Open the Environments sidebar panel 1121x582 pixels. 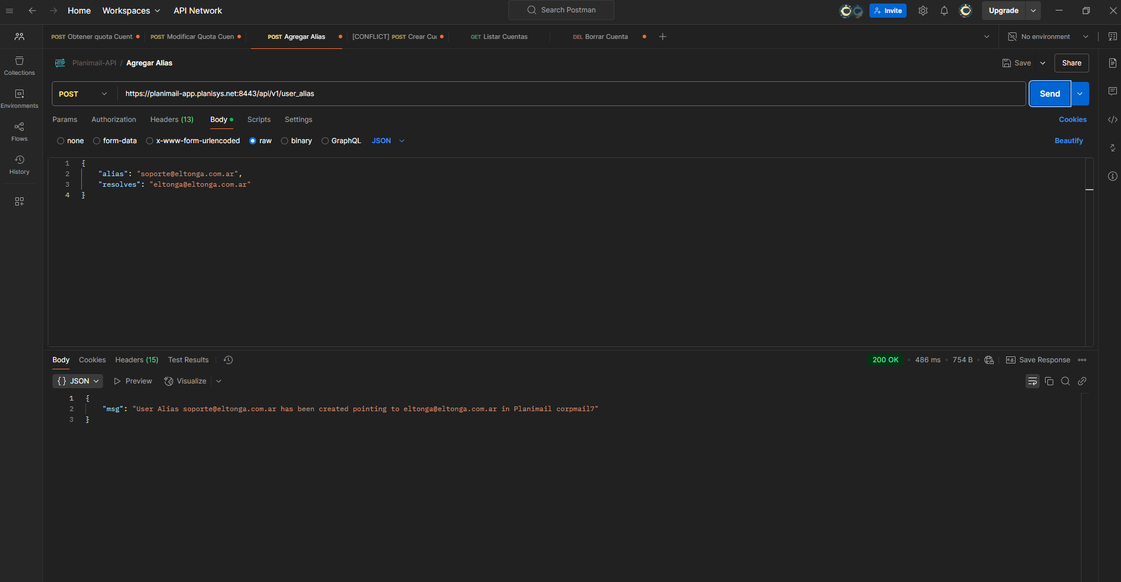[19, 99]
